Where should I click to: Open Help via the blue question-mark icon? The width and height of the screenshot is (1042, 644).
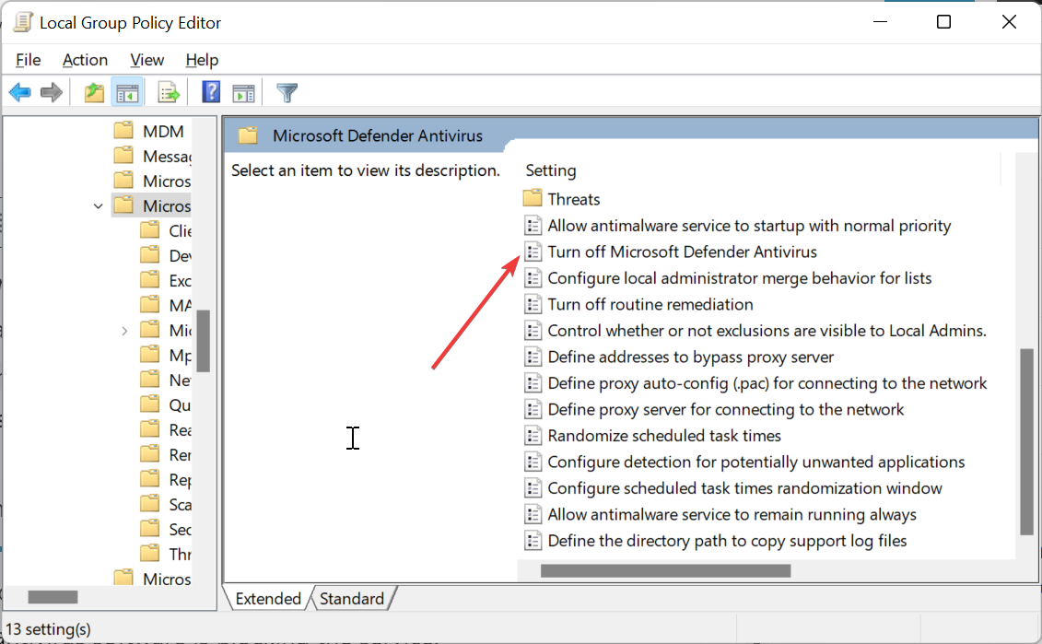coord(211,92)
